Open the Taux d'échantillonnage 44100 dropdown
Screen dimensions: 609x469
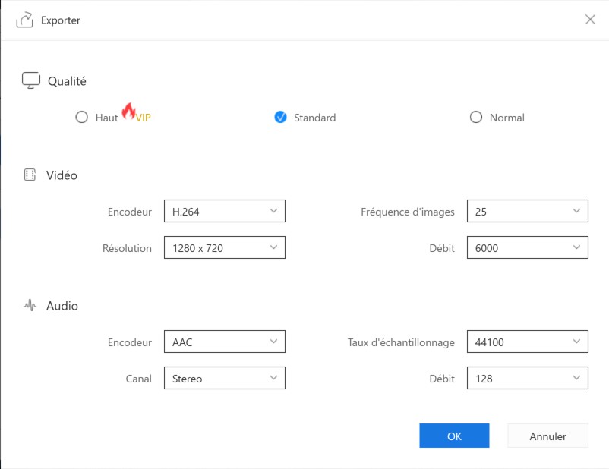(x=527, y=342)
